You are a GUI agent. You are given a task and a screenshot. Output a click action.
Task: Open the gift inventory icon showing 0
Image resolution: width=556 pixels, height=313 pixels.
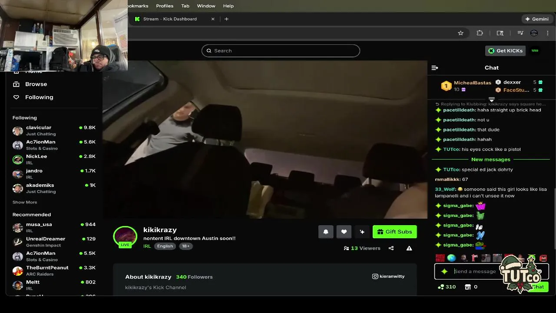tap(471, 287)
